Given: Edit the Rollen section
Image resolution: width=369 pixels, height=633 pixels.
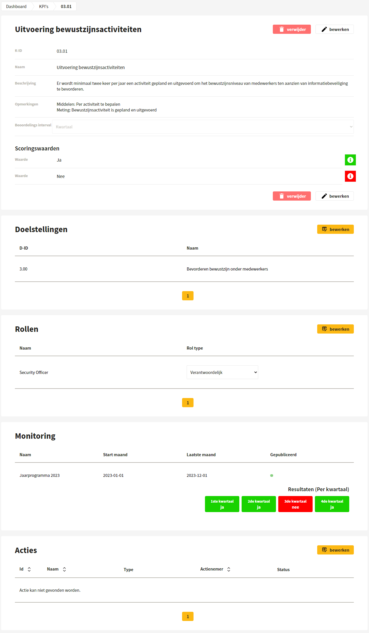Looking at the screenshot, I should click(336, 329).
